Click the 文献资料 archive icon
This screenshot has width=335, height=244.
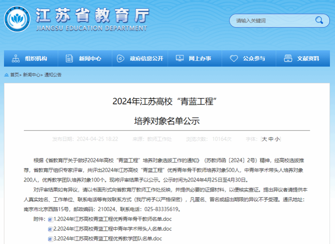(x=288, y=58)
